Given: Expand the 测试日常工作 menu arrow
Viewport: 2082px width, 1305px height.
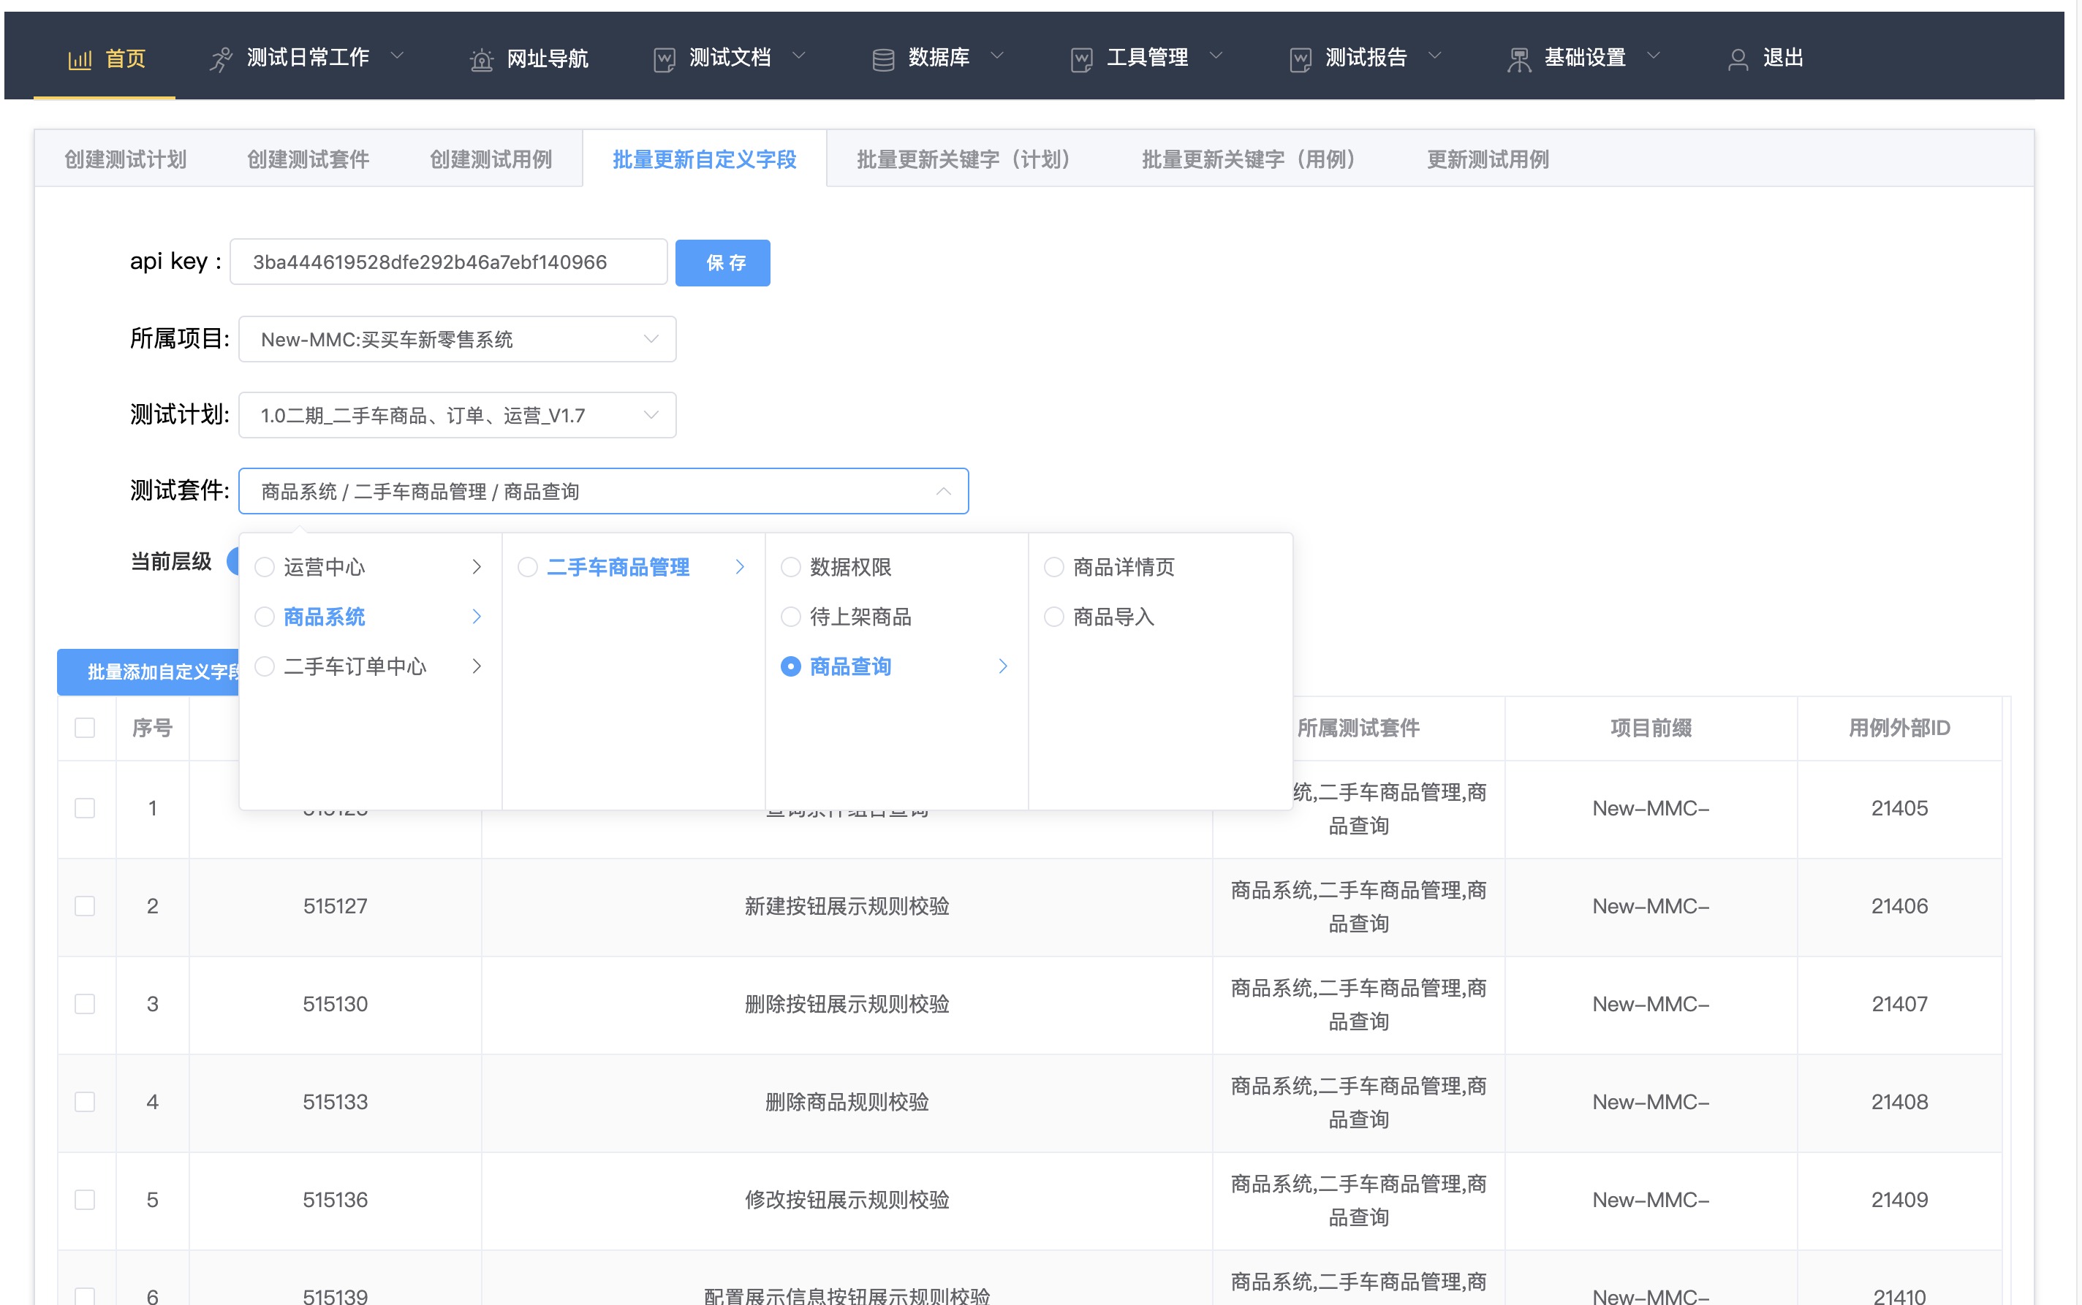Looking at the screenshot, I should click(x=397, y=56).
